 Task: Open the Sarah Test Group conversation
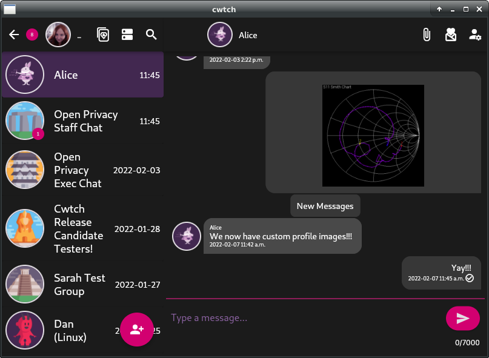click(x=82, y=284)
